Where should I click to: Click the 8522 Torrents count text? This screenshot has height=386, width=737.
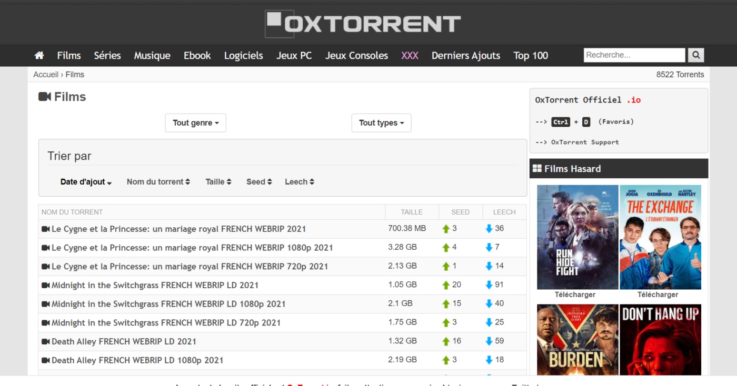tap(680, 75)
